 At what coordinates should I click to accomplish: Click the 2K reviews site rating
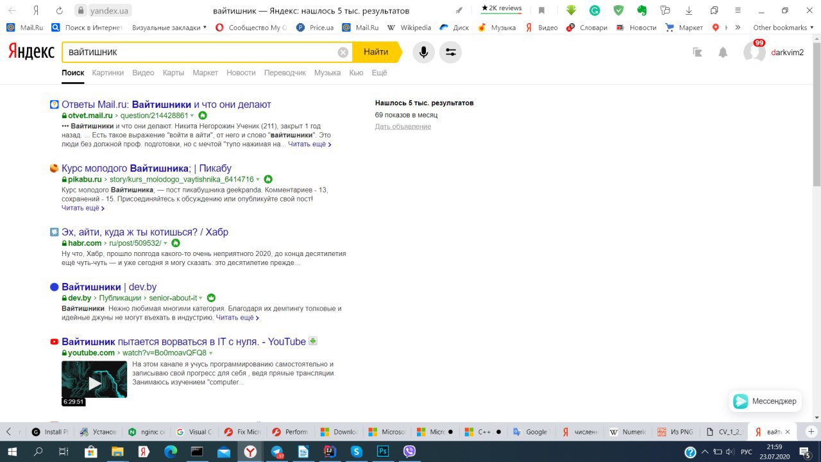tap(502, 8)
